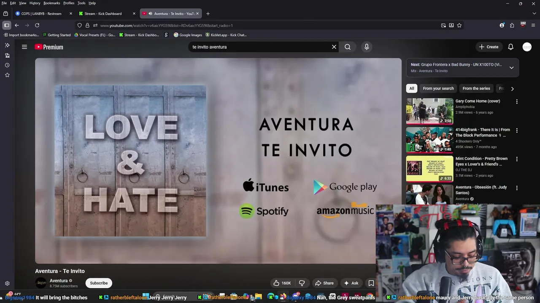Click the browser address bar URL

(166, 25)
